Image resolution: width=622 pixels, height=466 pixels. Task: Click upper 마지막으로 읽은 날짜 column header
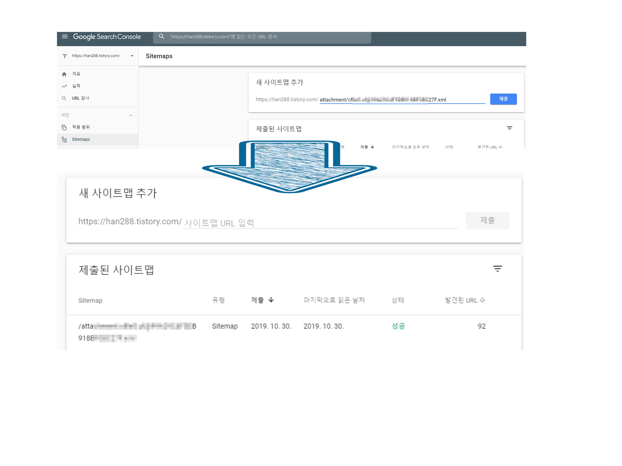[410, 147]
